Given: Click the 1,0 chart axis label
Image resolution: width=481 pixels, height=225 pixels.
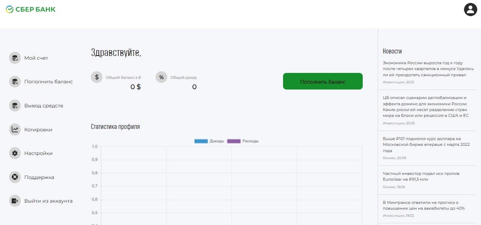Looking at the screenshot, I should click(95, 146).
